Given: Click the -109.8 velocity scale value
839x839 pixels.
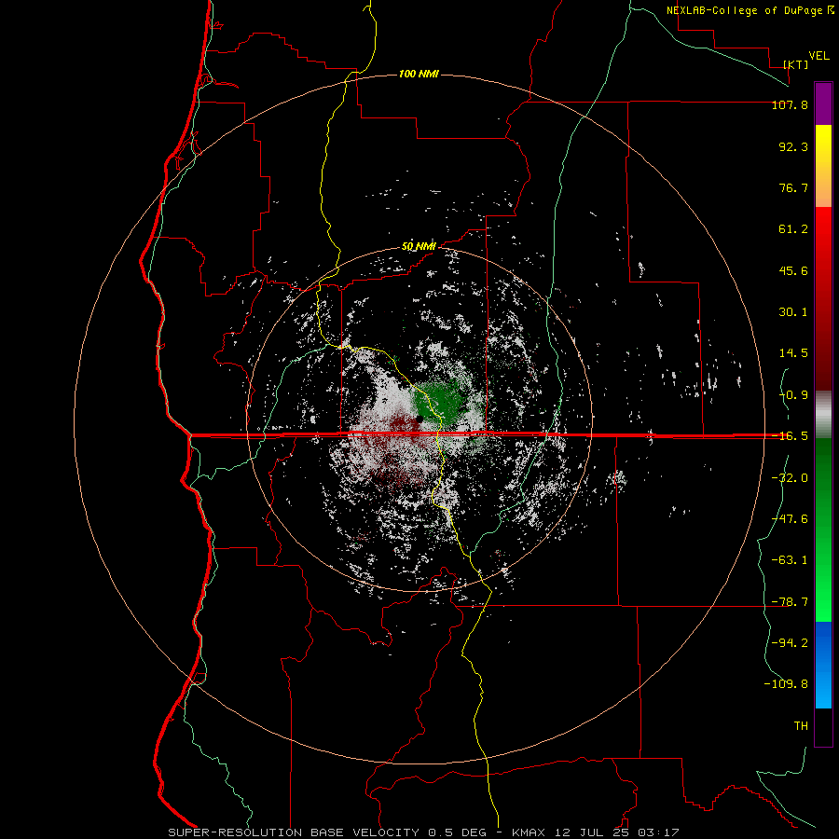Looking at the screenshot, I should pos(786,684).
